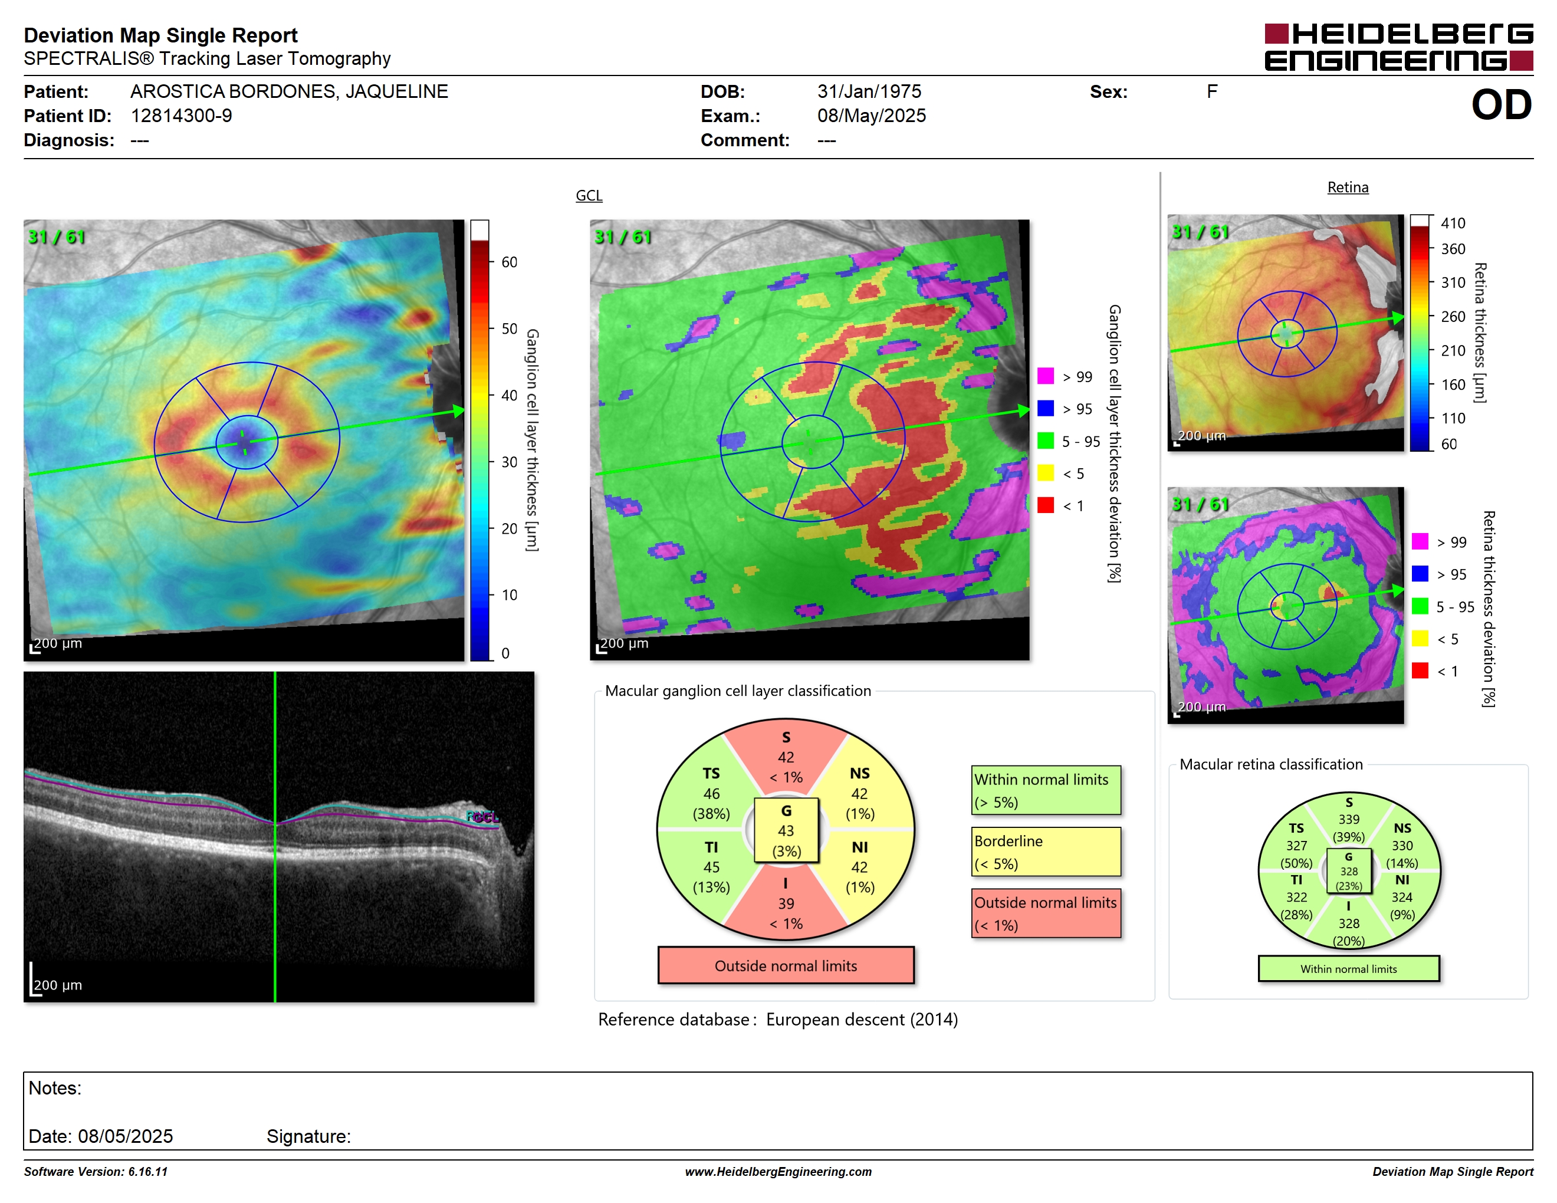Screen dimensions: 1557x1203
Task: Click the GCL heading above the maps
Action: coord(589,195)
